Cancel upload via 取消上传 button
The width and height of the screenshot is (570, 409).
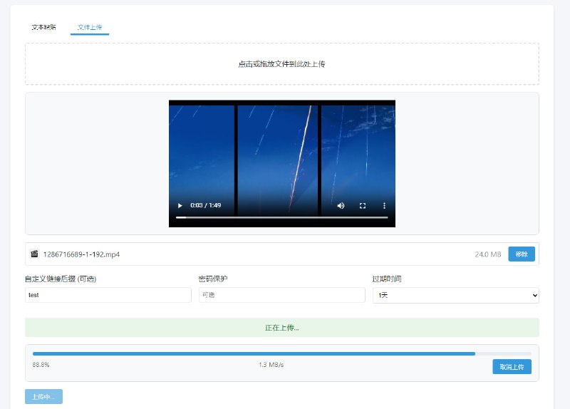pyautogui.click(x=512, y=367)
